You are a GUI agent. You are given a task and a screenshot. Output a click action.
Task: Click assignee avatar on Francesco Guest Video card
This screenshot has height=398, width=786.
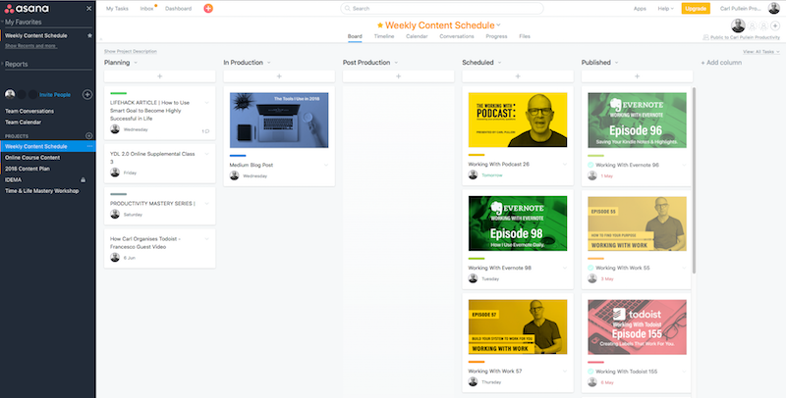pos(115,258)
